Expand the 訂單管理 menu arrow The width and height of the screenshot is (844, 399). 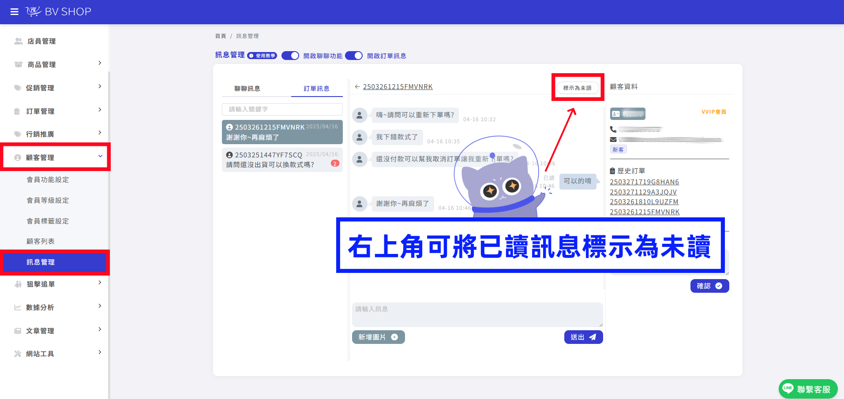100,110
